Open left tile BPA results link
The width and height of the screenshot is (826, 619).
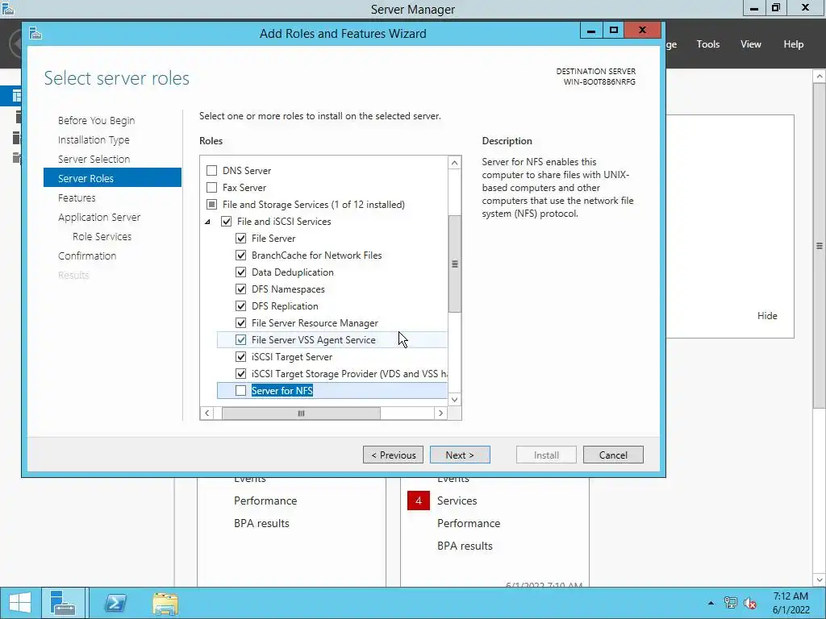tap(262, 523)
